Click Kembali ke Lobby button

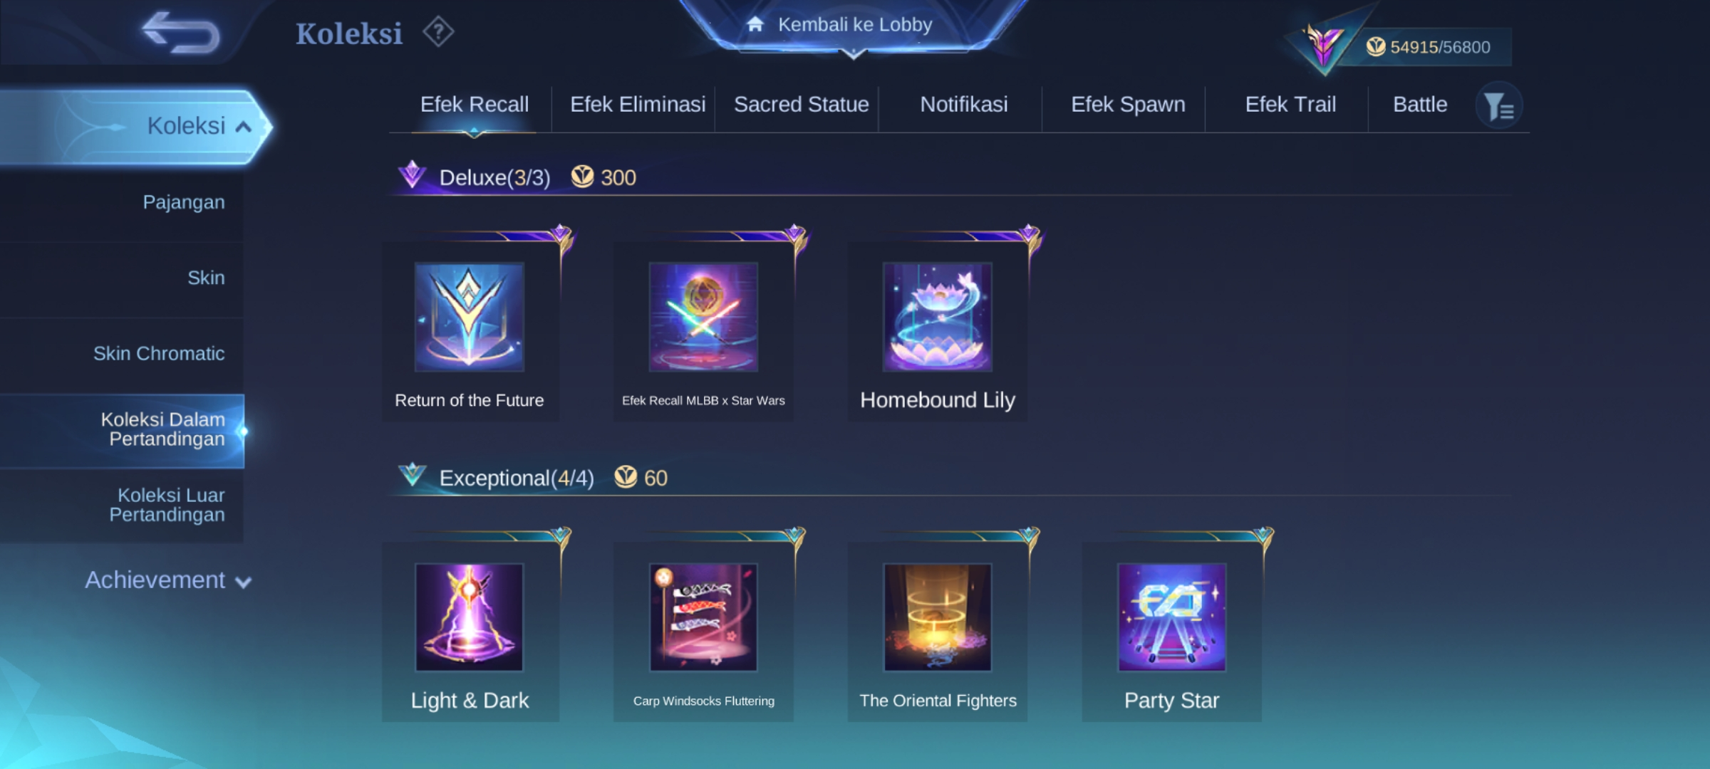point(854,26)
